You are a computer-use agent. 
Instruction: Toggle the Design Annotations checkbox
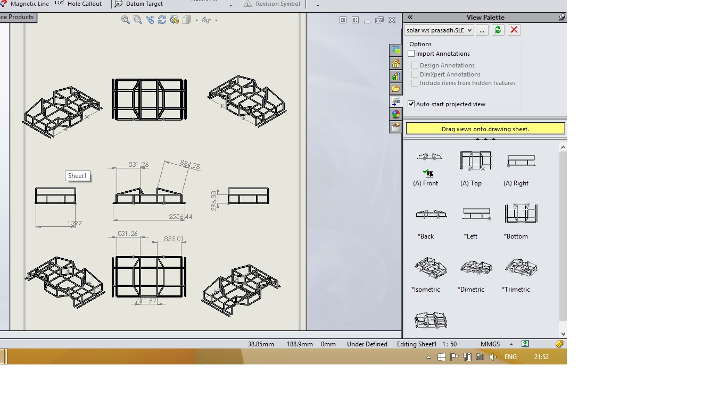pos(415,65)
